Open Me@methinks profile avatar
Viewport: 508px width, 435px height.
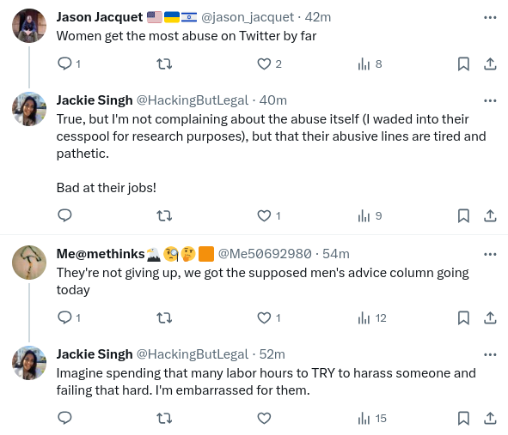tap(29, 263)
